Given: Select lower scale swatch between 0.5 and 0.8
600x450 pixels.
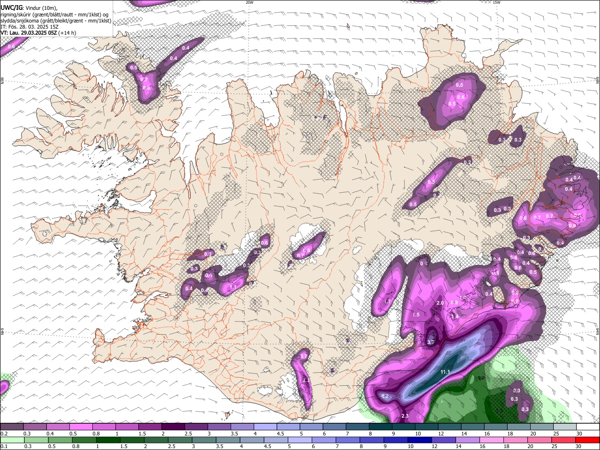Looking at the screenshot, I should [60, 440].
